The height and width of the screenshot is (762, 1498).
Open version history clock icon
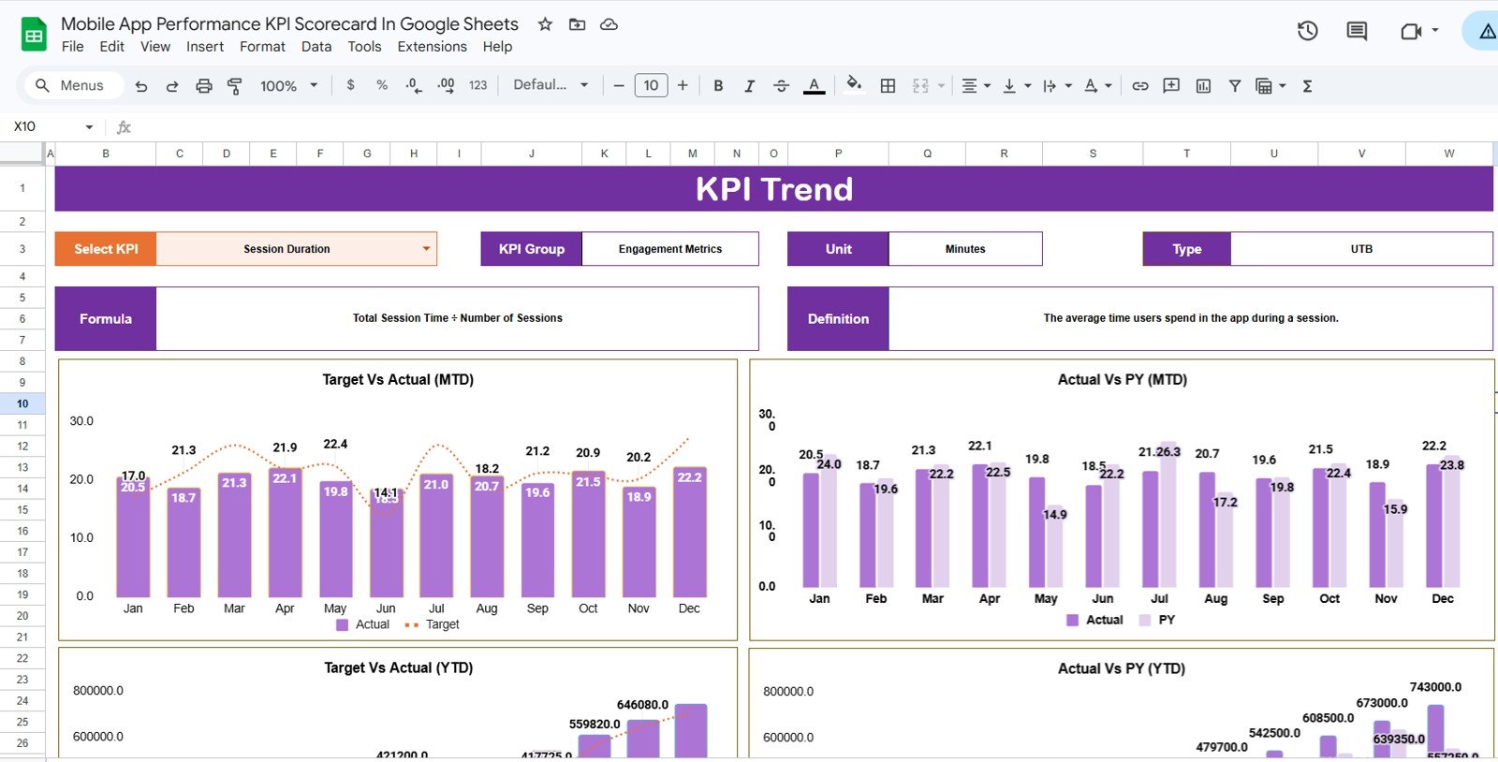[1307, 31]
